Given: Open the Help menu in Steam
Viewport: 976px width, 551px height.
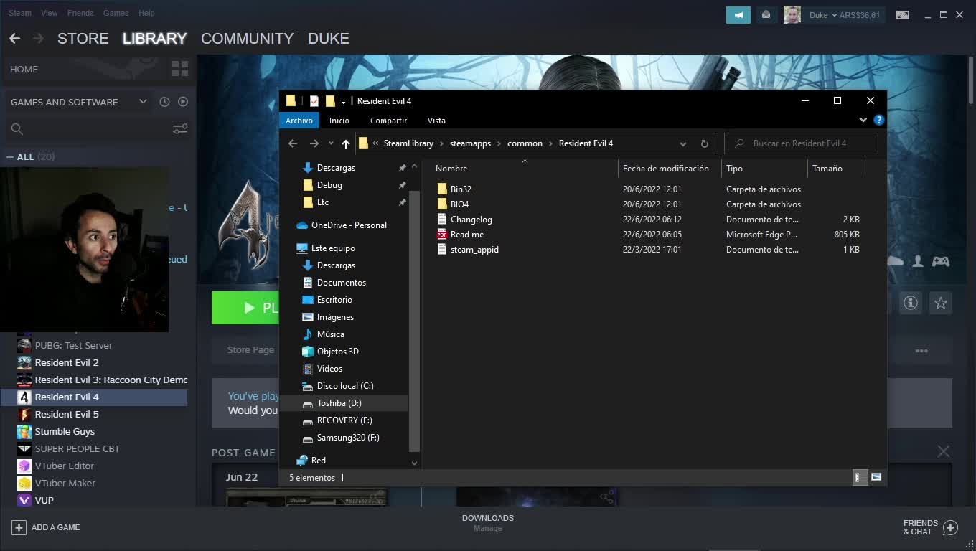Looking at the screenshot, I should (x=146, y=13).
